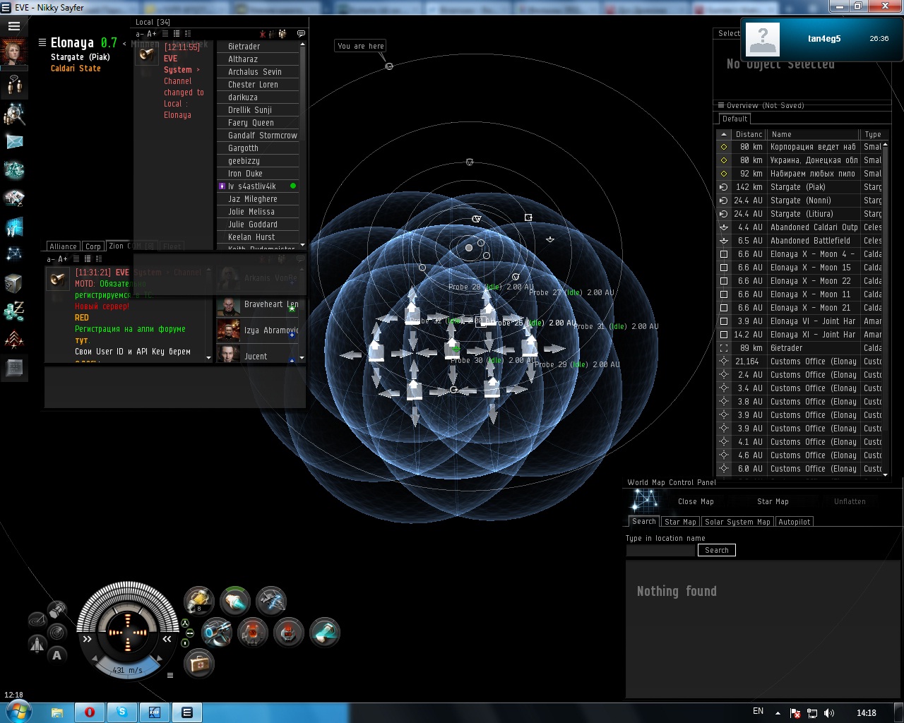Click the volume icon in system tray
The height and width of the screenshot is (723, 904).
[829, 713]
